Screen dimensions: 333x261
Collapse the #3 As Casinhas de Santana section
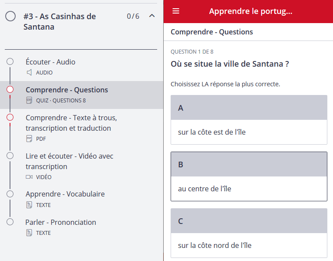(152, 16)
